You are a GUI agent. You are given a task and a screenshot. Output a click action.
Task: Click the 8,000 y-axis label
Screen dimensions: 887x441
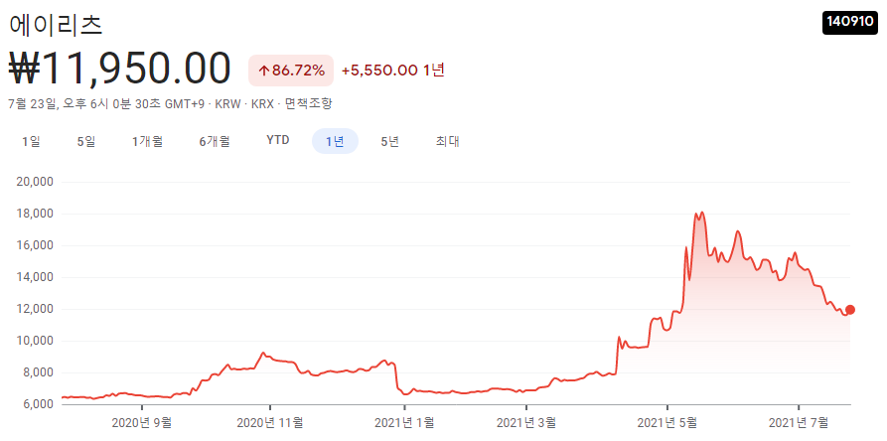tap(39, 372)
